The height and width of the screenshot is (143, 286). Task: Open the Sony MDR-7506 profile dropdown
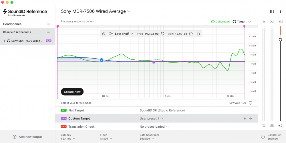click(x=96, y=11)
